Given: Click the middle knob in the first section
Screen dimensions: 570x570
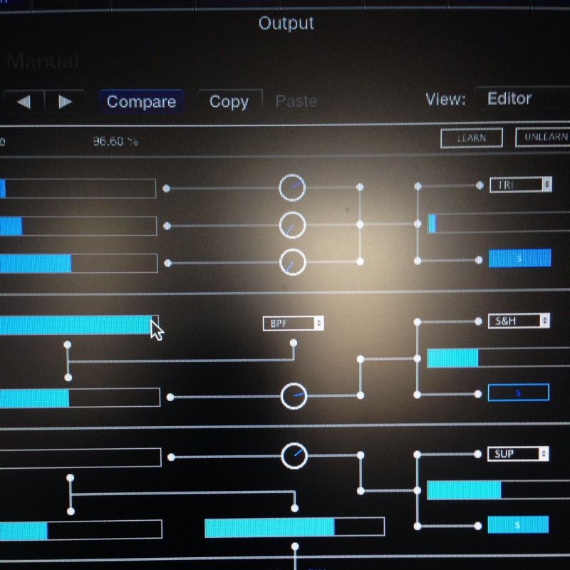Looking at the screenshot, I should coord(292,226).
